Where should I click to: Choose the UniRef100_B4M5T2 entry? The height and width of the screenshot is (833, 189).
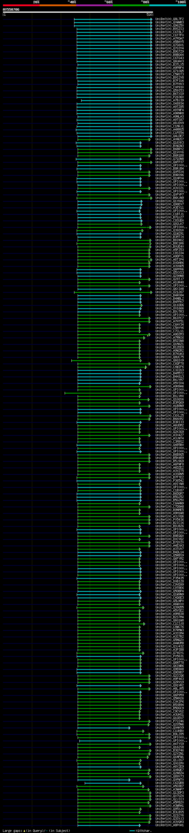[x=170, y=373]
